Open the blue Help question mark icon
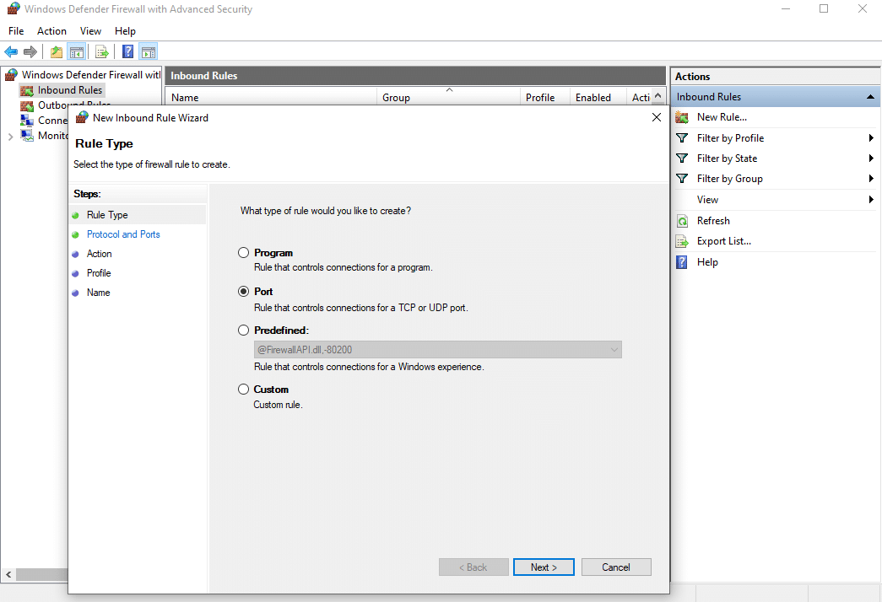Viewport: 882px width, 602px height. (x=127, y=52)
